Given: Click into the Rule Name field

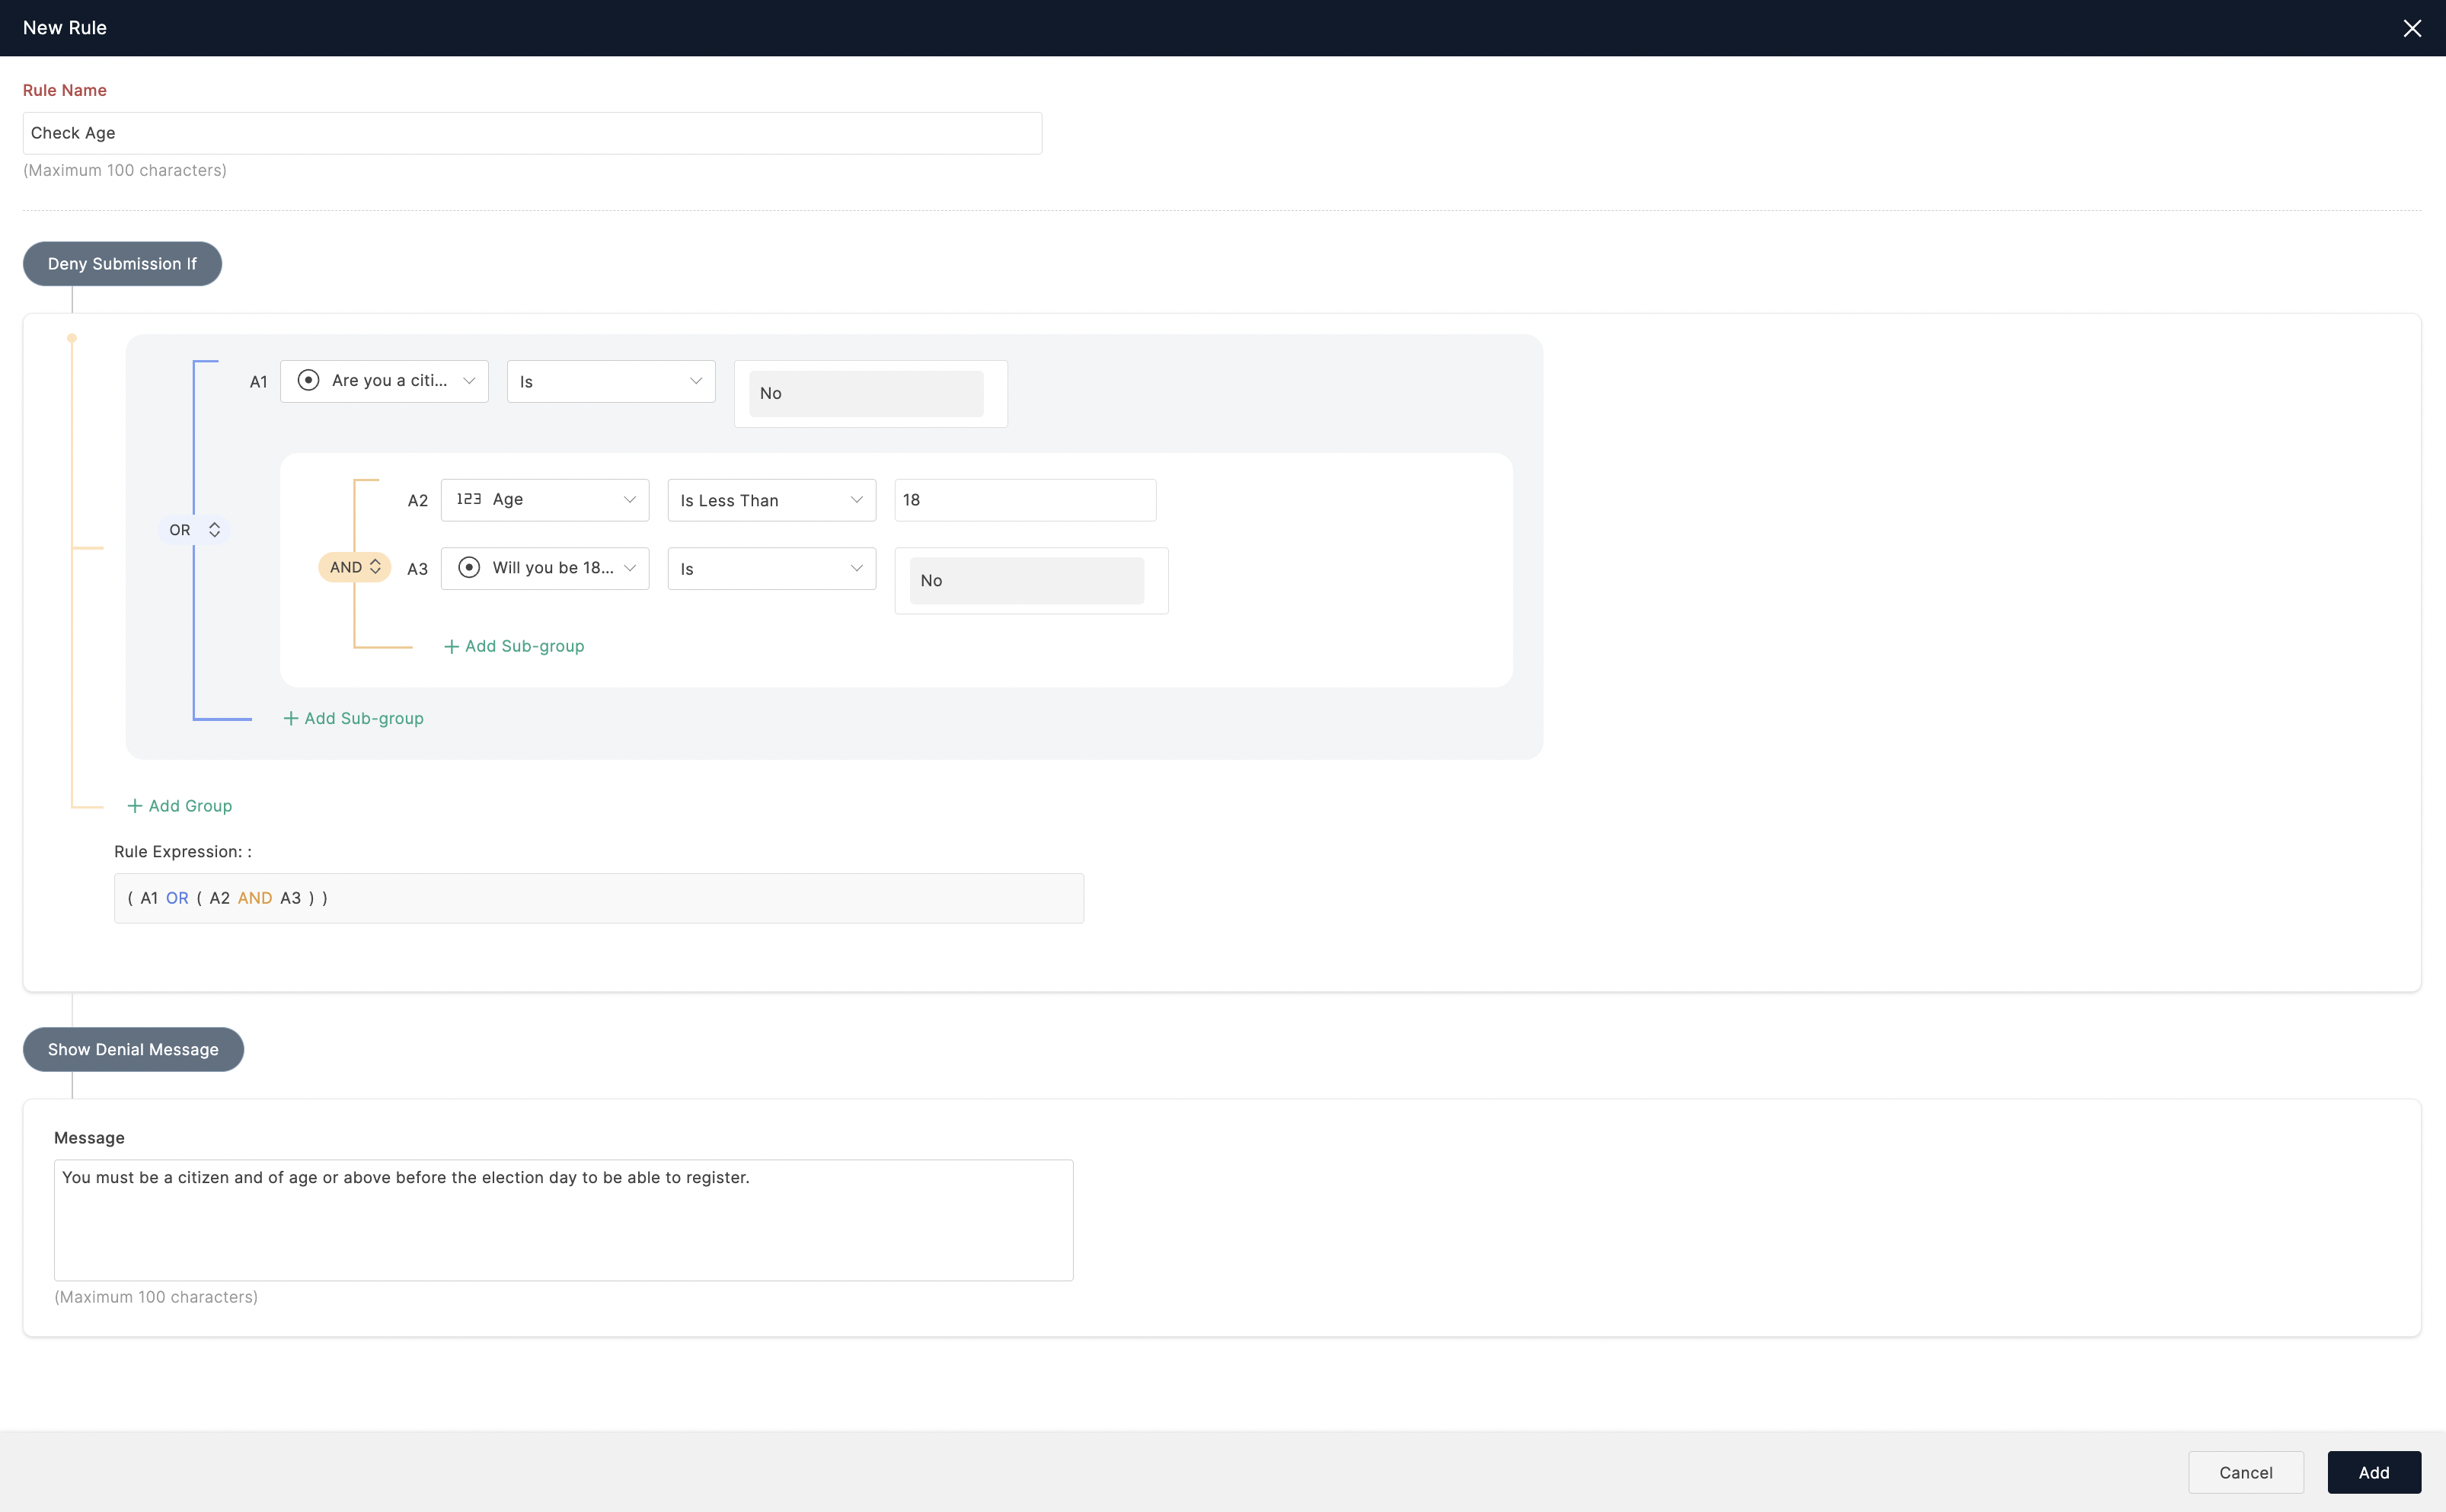Looking at the screenshot, I should click(532, 133).
